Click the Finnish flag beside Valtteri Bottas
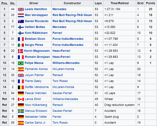The height and width of the screenshot is (126, 157). pos(21,27)
